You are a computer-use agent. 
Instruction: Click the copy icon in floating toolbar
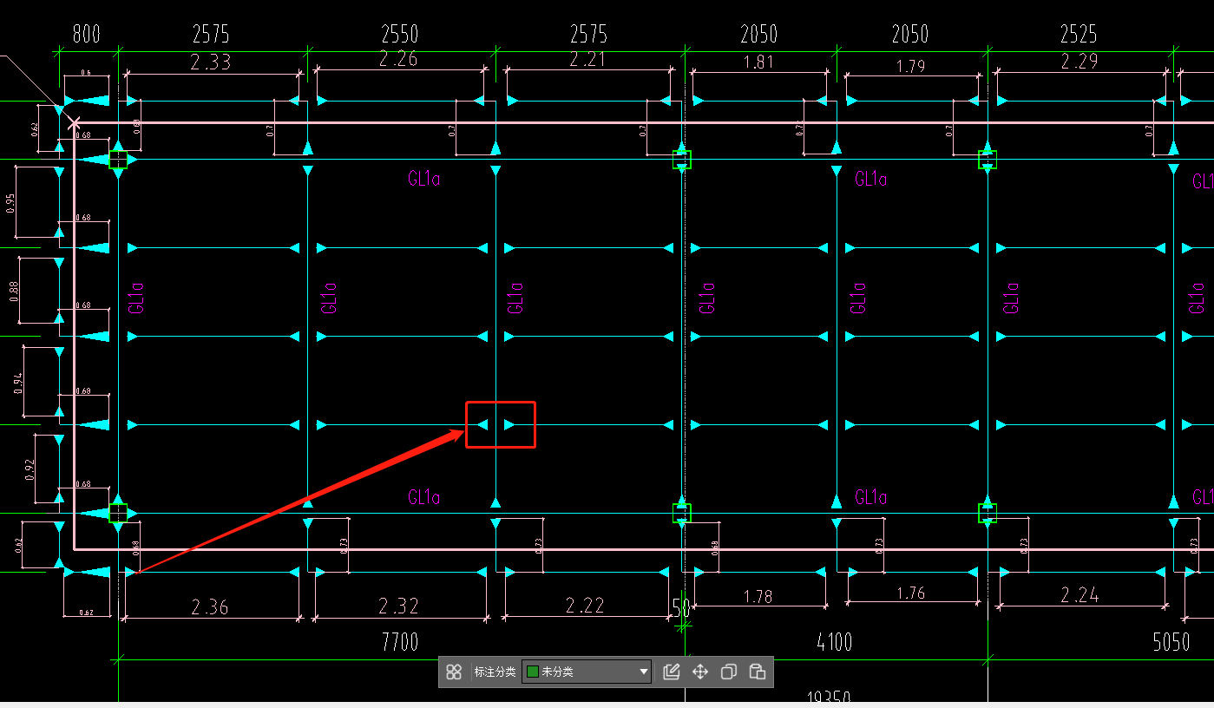tap(729, 672)
